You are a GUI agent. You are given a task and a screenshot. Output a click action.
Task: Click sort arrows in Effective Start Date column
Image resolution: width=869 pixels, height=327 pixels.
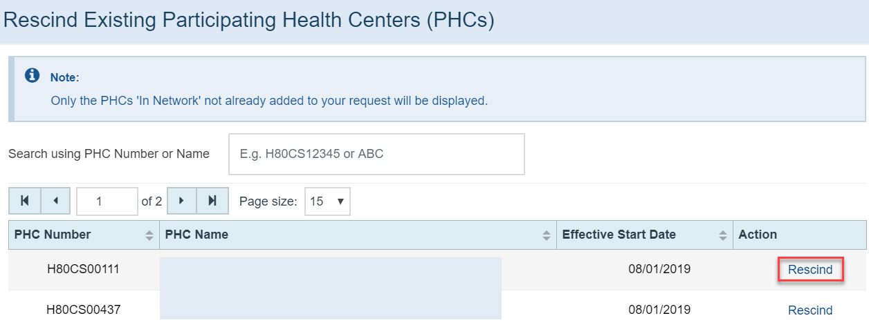[724, 235]
